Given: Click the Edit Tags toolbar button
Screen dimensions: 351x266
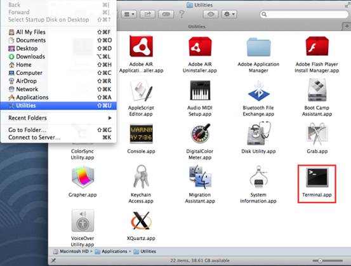Looking at the screenshot, I should 166,15.
